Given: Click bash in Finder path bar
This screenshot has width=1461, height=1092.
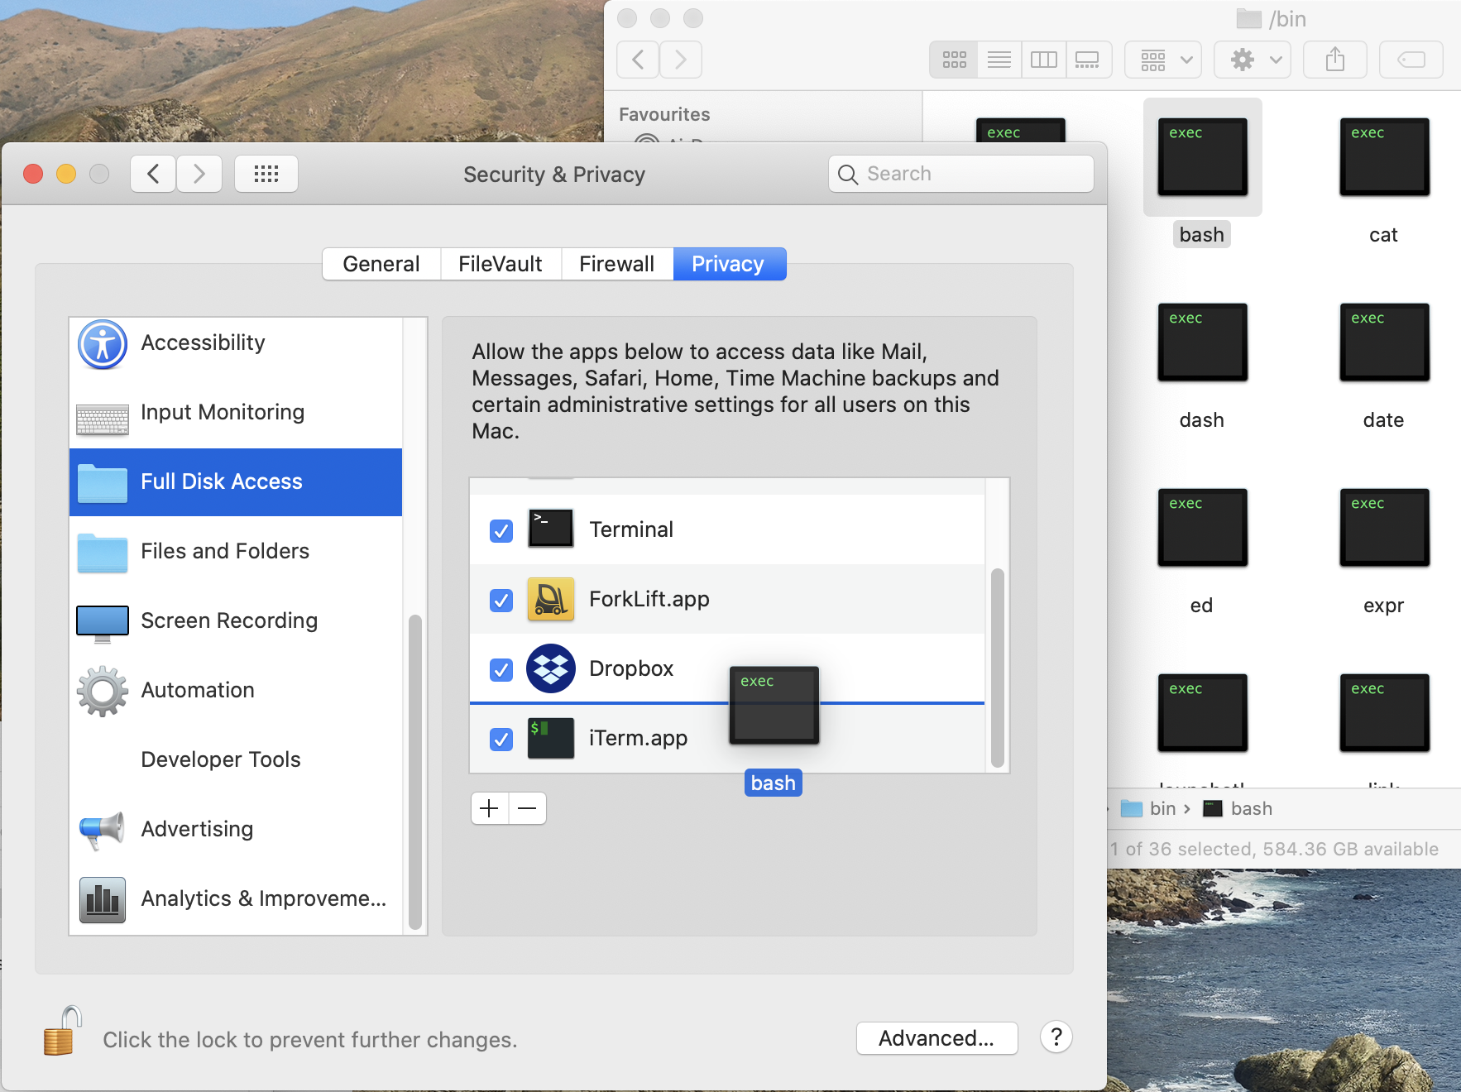Looking at the screenshot, I should click(x=1238, y=808).
